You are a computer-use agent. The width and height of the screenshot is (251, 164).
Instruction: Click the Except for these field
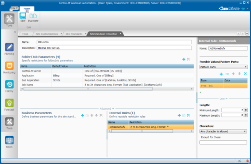click(223, 142)
